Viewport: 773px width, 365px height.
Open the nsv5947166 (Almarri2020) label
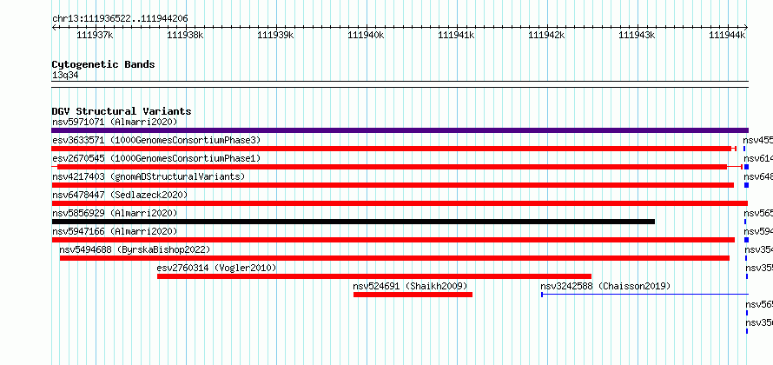[115, 231]
